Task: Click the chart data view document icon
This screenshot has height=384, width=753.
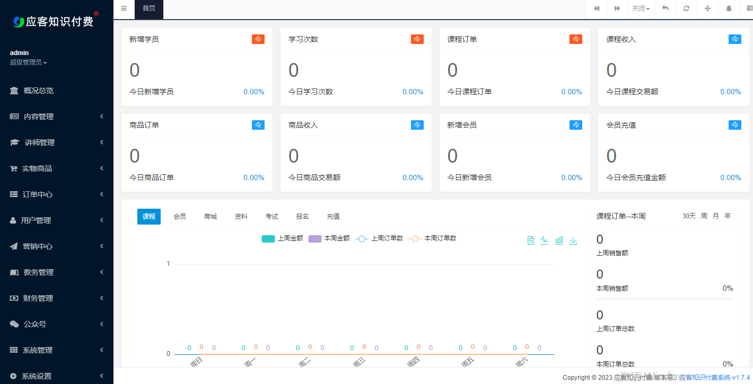Action: click(x=530, y=240)
